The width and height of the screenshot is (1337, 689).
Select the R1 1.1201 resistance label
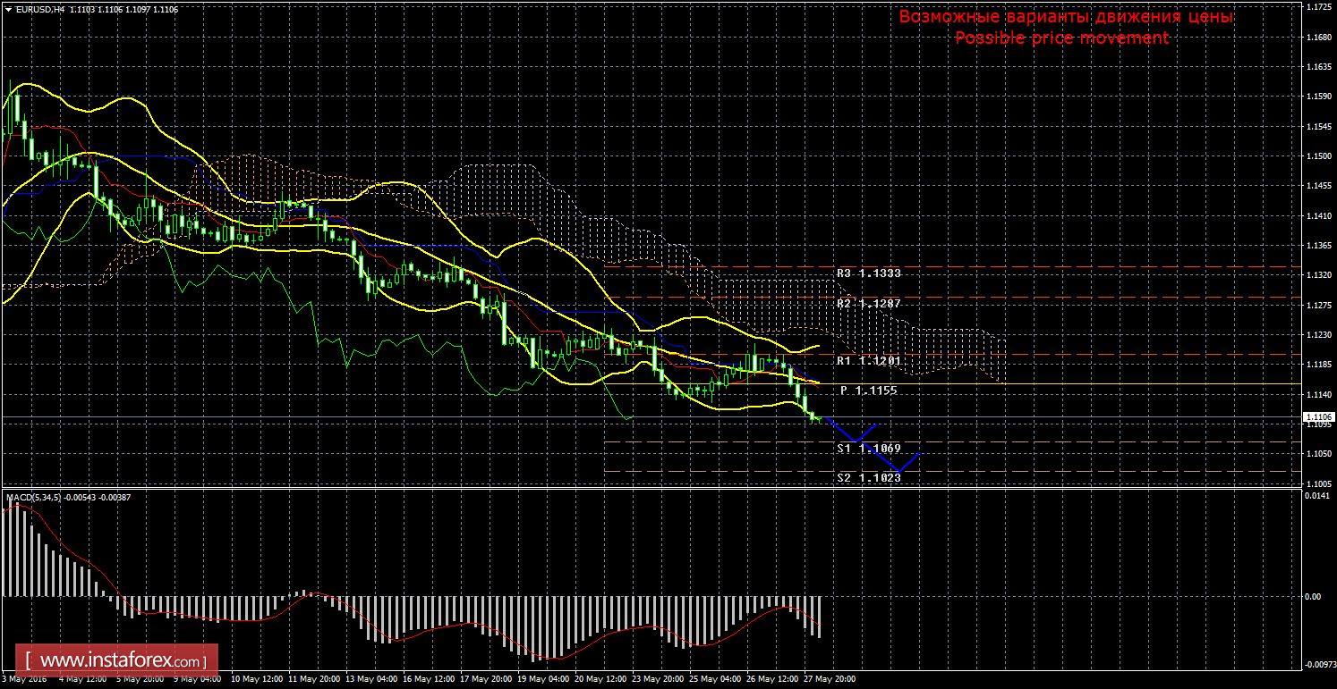coord(868,361)
